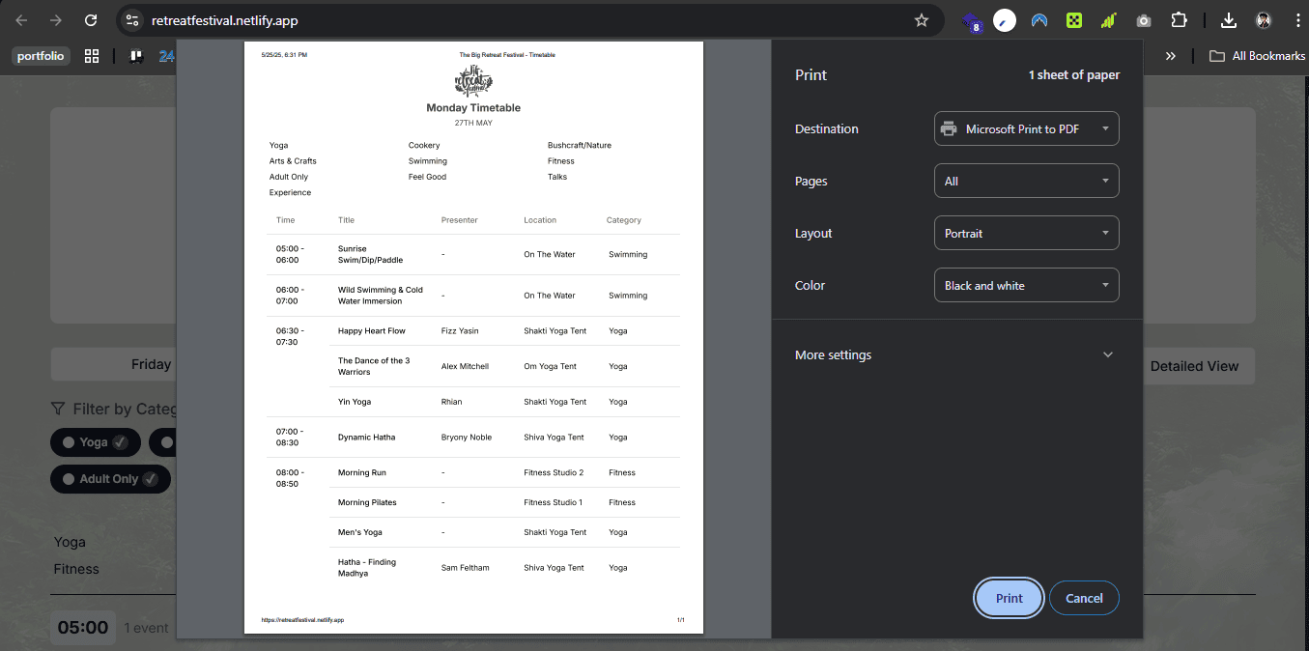
Task: Click the site information icon in address bar
Action: tap(133, 20)
